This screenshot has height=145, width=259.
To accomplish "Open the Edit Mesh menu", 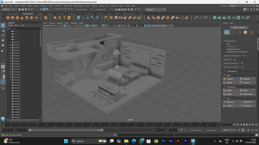I will [58, 6].
